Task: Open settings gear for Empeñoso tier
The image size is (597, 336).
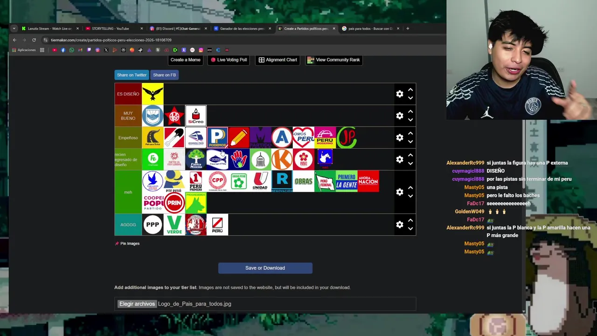Action: (400, 138)
